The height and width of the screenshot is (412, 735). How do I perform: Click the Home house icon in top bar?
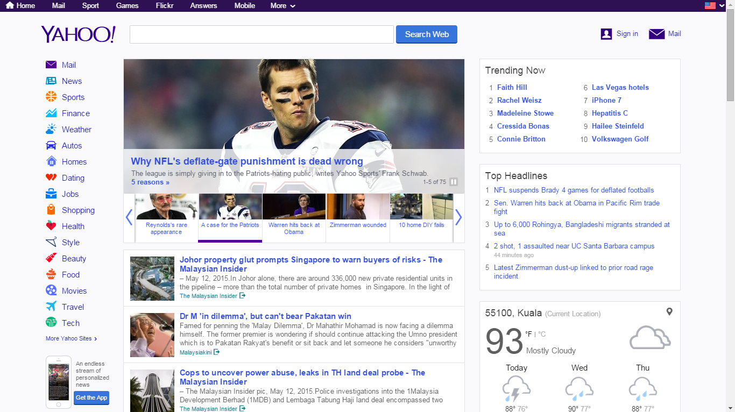[10, 5]
